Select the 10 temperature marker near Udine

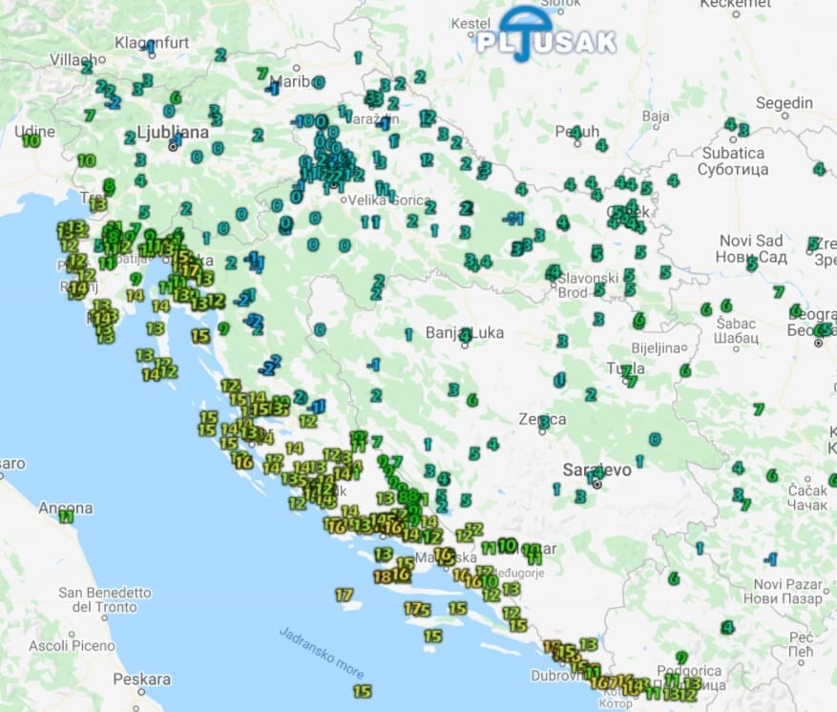click(31, 140)
